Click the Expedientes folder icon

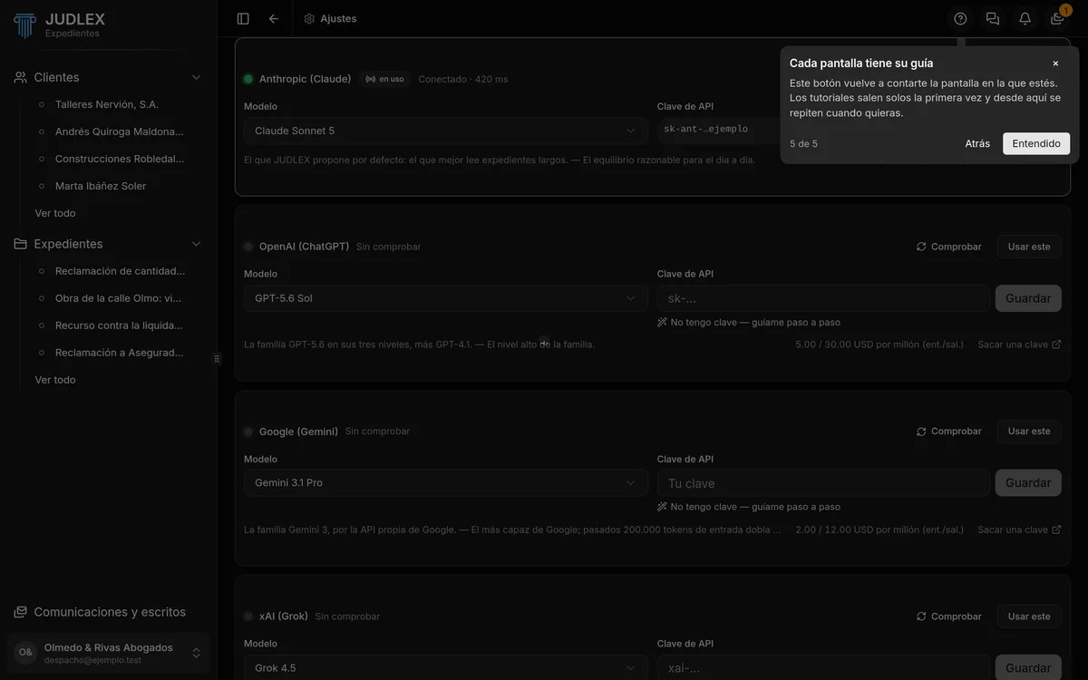21,244
